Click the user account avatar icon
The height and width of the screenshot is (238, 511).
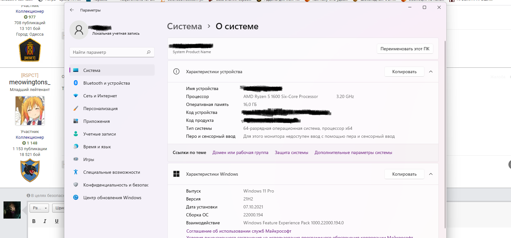pyautogui.click(x=79, y=30)
